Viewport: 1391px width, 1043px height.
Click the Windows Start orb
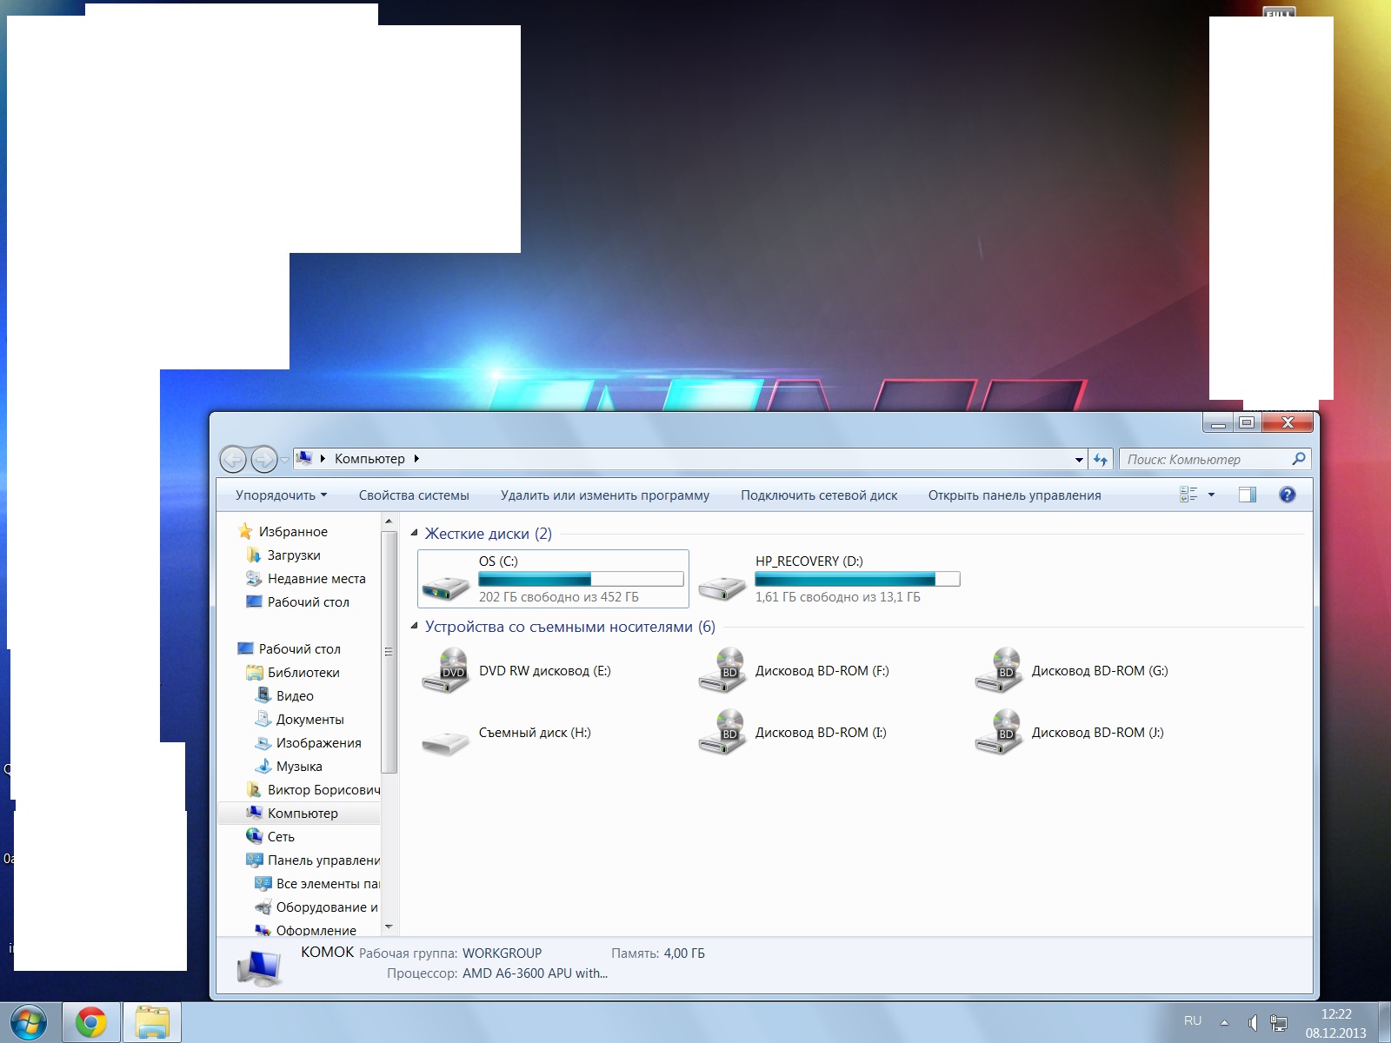coord(29,1022)
